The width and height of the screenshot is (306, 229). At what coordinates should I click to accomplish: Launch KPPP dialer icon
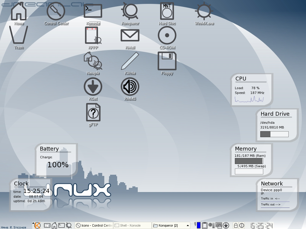click(x=93, y=37)
